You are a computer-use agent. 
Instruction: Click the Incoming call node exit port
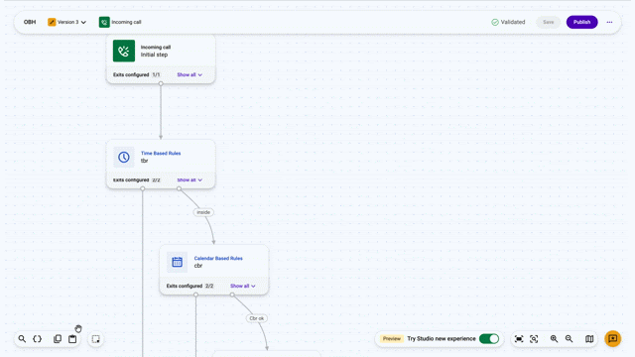(161, 83)
